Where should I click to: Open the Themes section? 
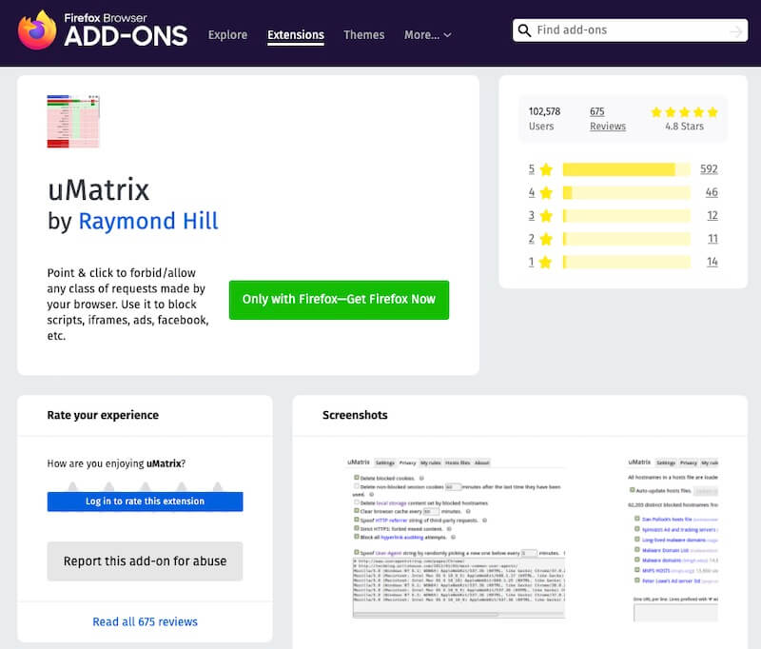[x=363, y=34]
